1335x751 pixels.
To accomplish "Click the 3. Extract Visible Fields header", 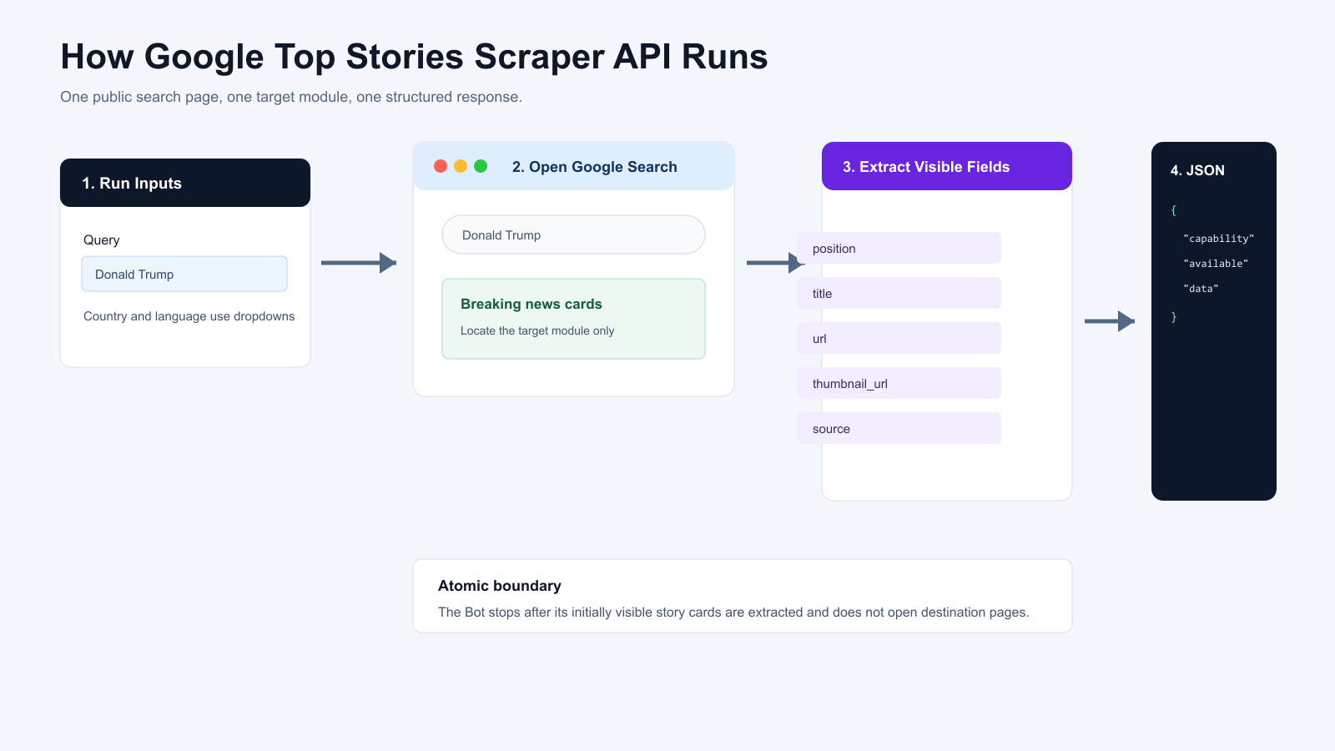I will tap(947, 166).
